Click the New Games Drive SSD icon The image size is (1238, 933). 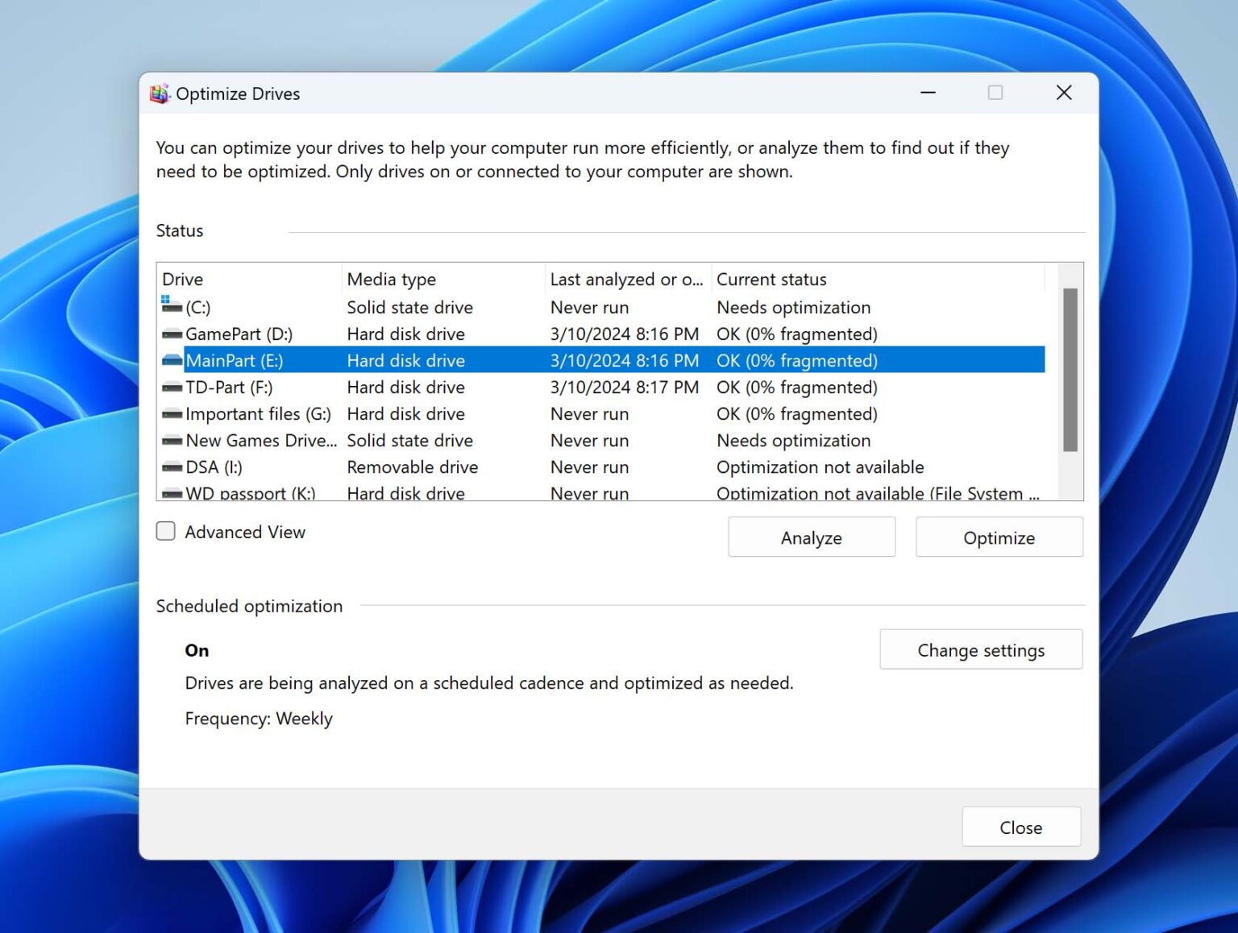172,440
